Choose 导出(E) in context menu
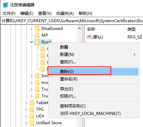Viewport: 143px width, 127px height. point(94,89)
